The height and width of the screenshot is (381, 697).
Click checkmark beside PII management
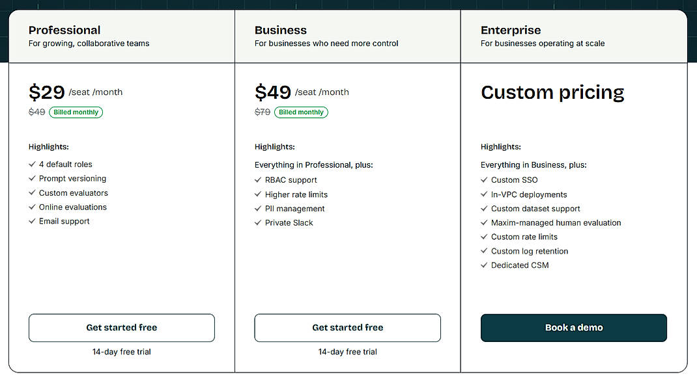[258, 209]
